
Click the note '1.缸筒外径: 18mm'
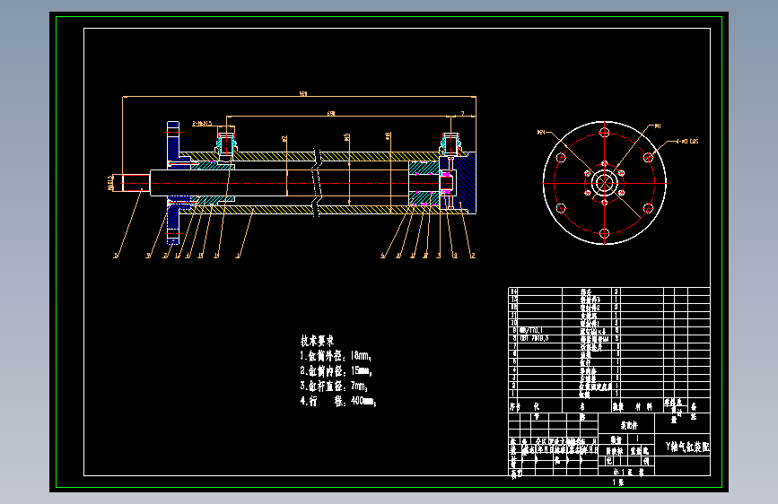coord(336,356)
